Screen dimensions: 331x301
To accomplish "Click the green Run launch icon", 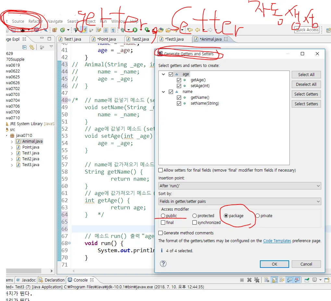I will [x=135, y=30].
